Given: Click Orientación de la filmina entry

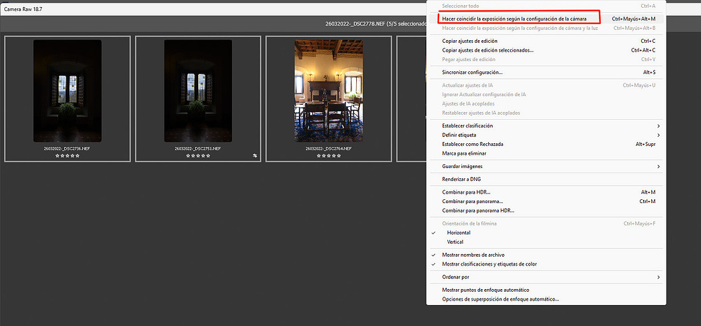Looking at the screenshot, I should point(546,223).
